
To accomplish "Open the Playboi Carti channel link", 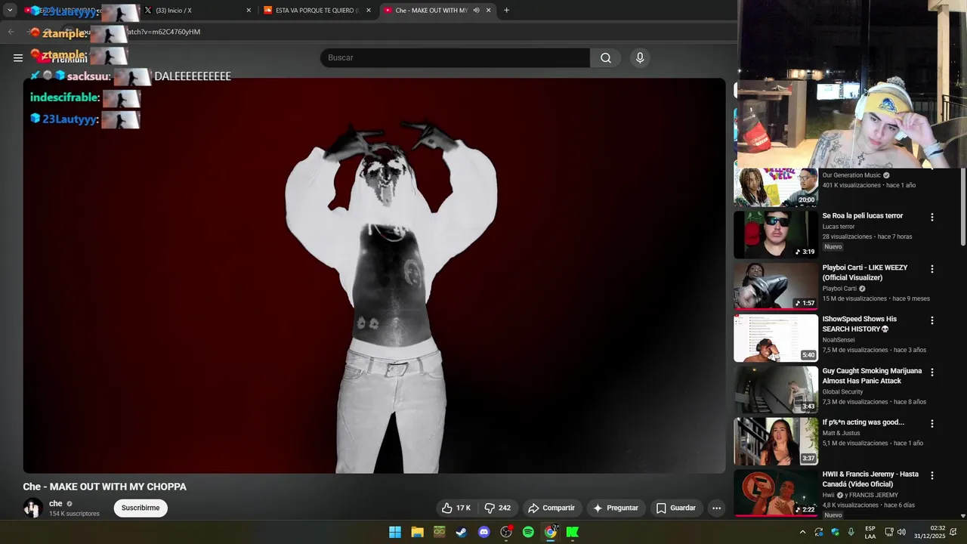I will pos(839,289).
